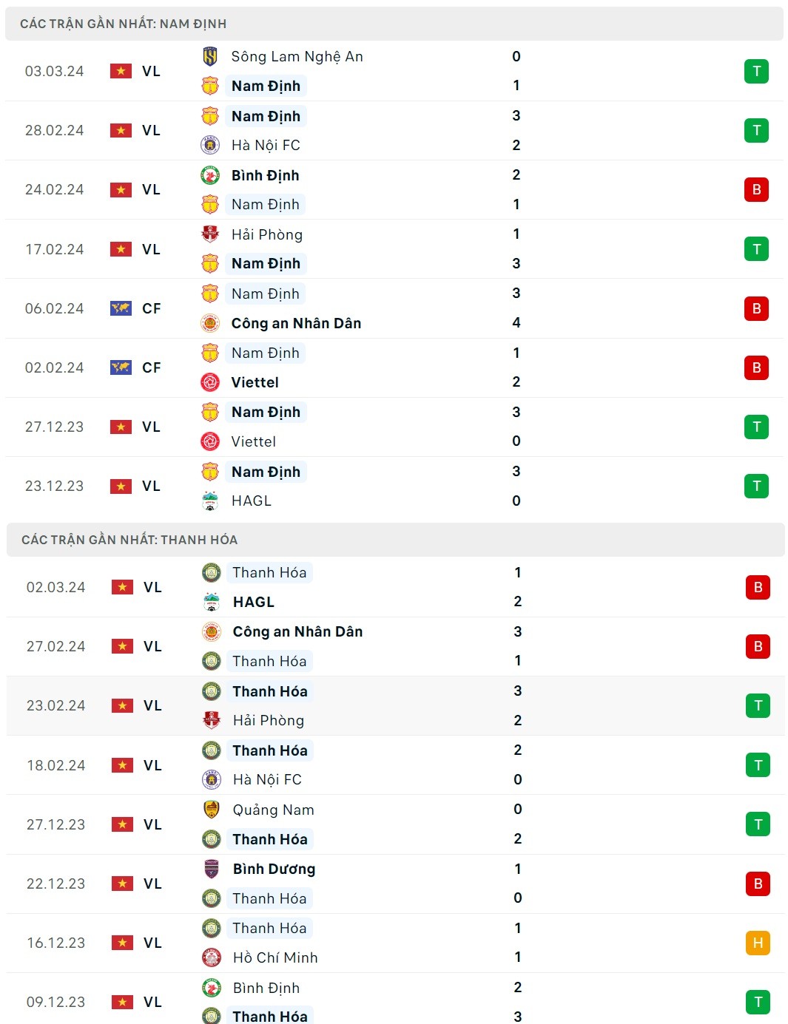The height and width of the screenshot is (1024, 788).
Task: Click the Hải Phòng crest on 17.02.24
Action: 210,234
